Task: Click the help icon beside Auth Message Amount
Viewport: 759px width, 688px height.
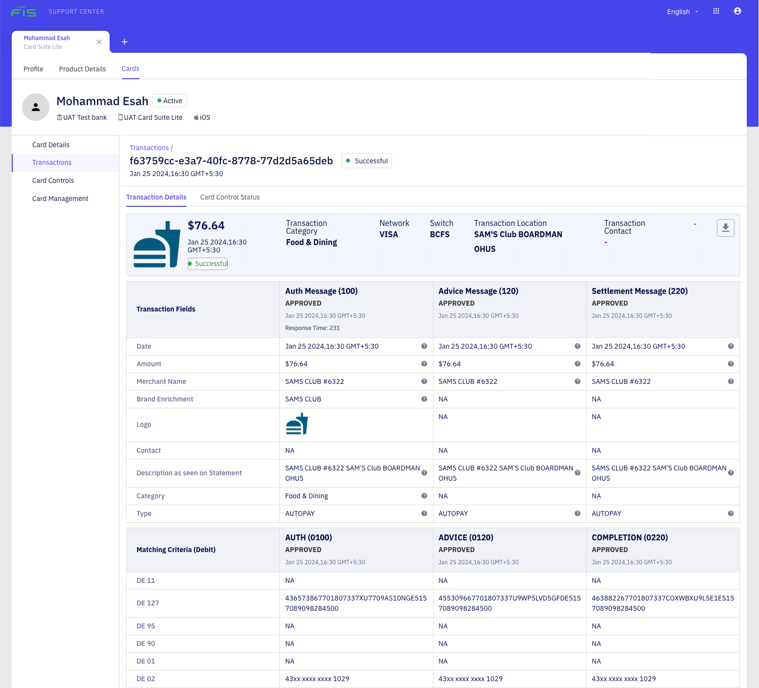Action: click(x=424, y=364)
